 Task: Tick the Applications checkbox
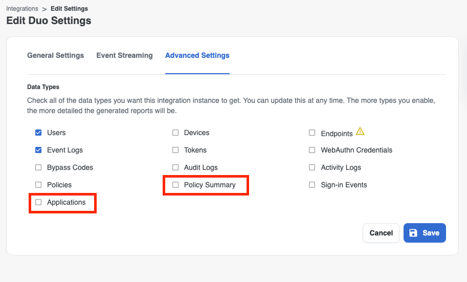(x=38, y=202)
